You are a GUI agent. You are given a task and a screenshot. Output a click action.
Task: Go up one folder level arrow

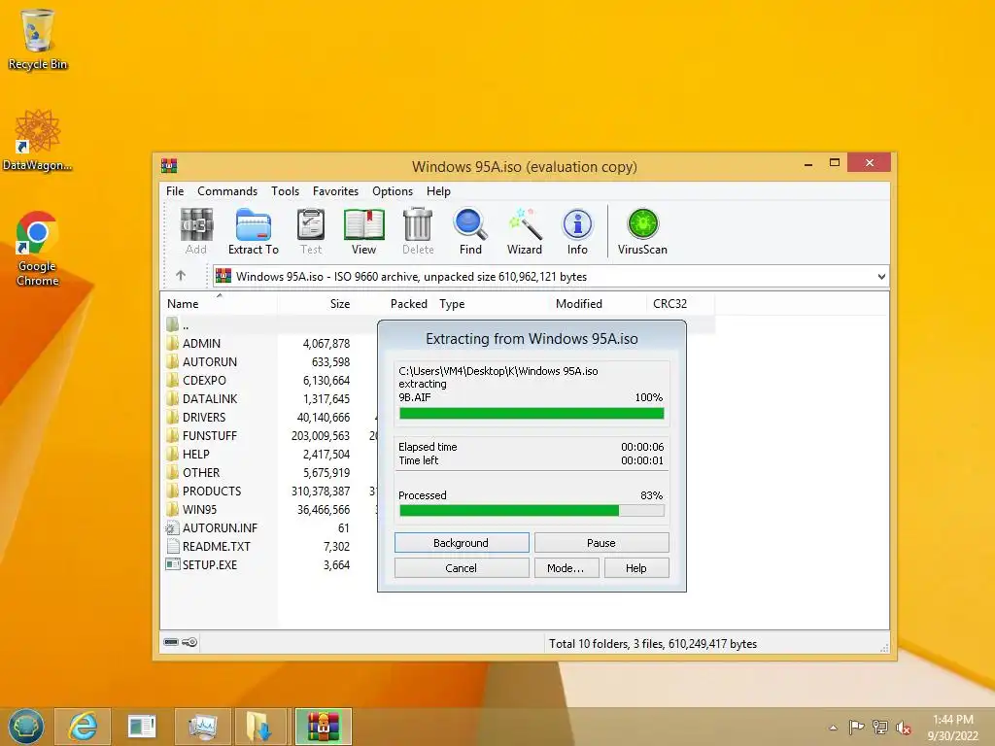[181, 275]
